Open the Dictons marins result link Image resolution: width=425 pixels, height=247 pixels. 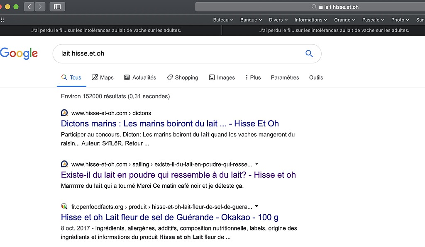tap(170, 123)
